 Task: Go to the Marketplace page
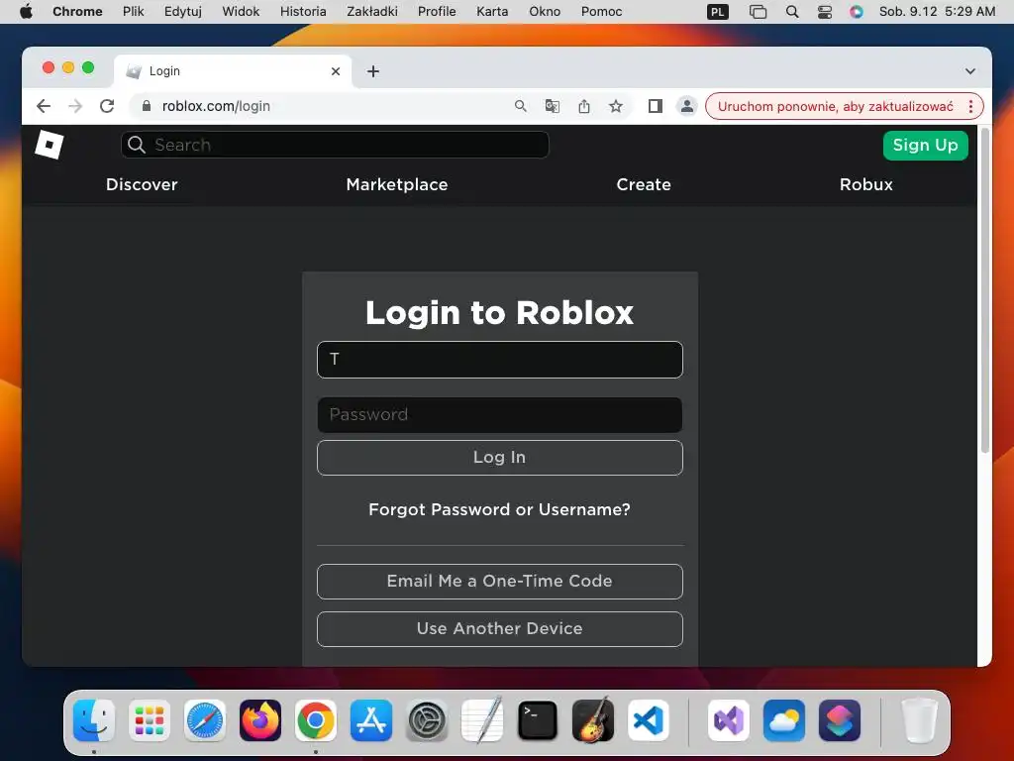click(397, 184)
